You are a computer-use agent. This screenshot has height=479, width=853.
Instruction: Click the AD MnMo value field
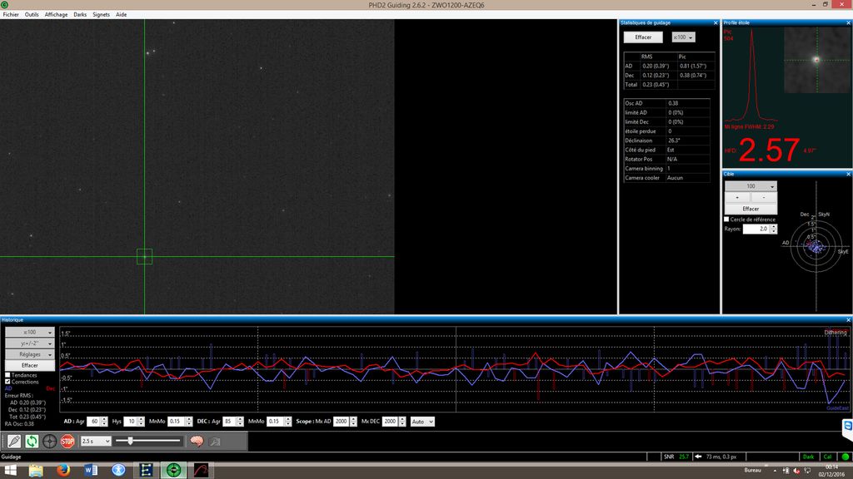176,422
